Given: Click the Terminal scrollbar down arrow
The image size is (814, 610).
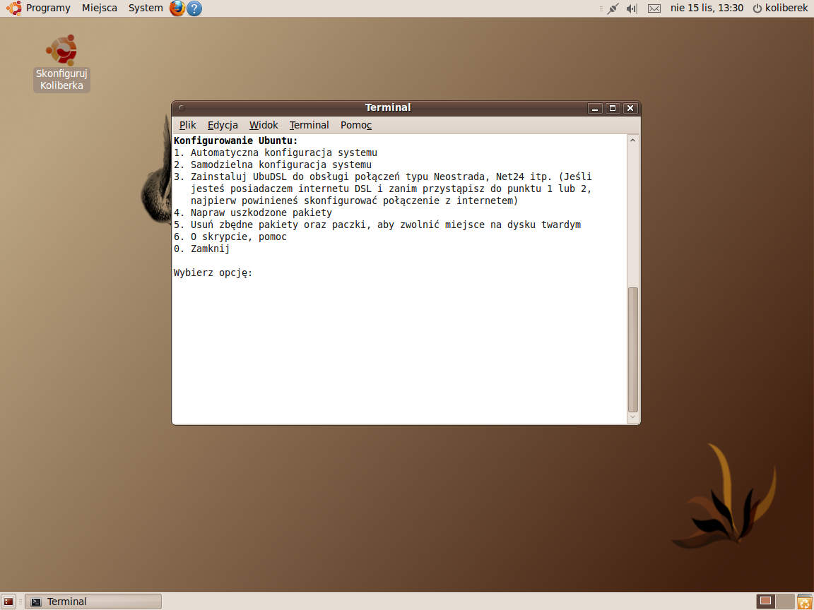Looking at the screenshot, I should (633, 417).
